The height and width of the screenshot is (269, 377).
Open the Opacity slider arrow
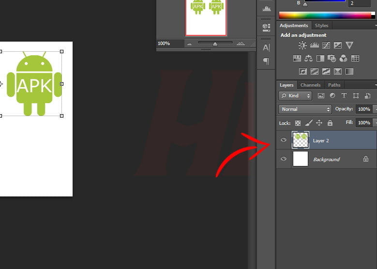click(375, 109)
